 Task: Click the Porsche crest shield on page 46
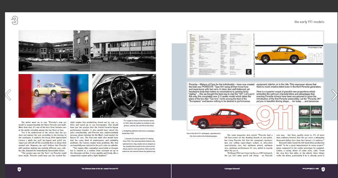point(19,169)
